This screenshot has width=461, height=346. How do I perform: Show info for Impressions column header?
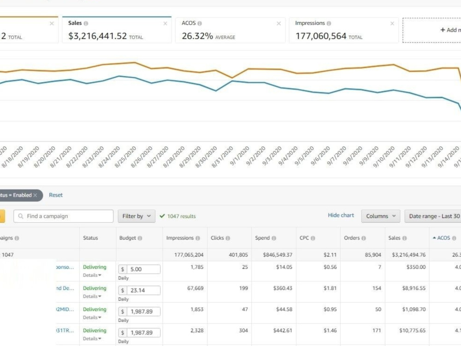[198, 238]
